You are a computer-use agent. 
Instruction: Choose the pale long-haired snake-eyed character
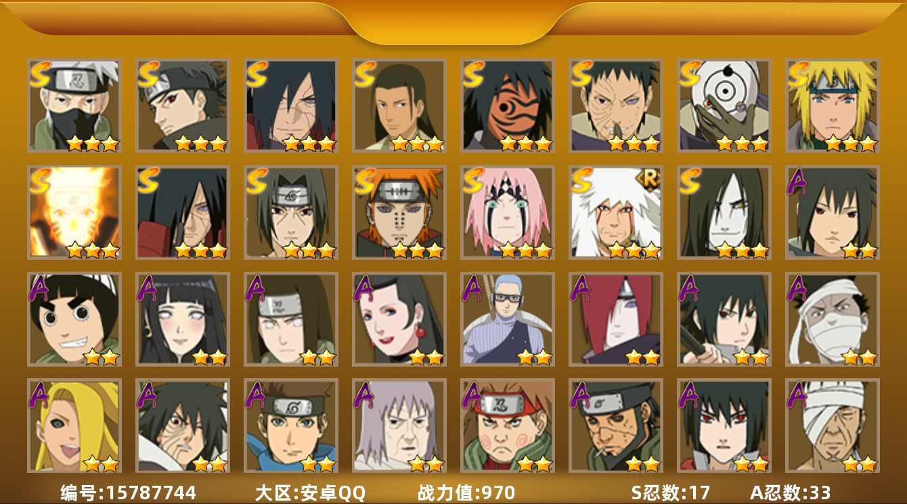pos(724,212)
